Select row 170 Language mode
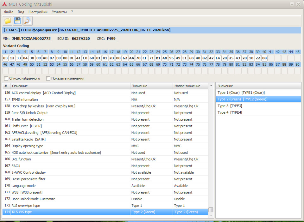This screenshot has width=304, height=222. 105,186
